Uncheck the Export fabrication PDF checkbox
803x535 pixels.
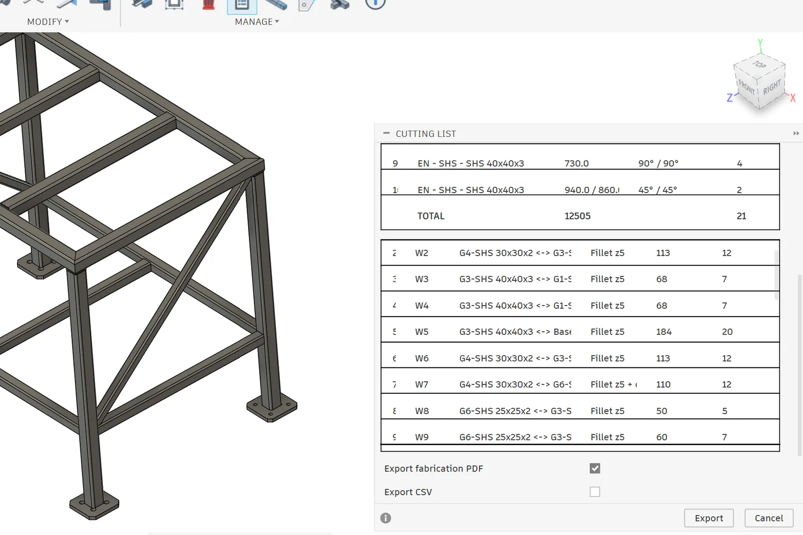[595, 468]
